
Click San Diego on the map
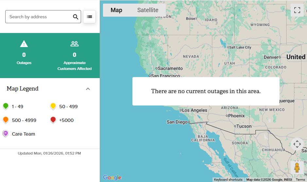click(178, 122)
